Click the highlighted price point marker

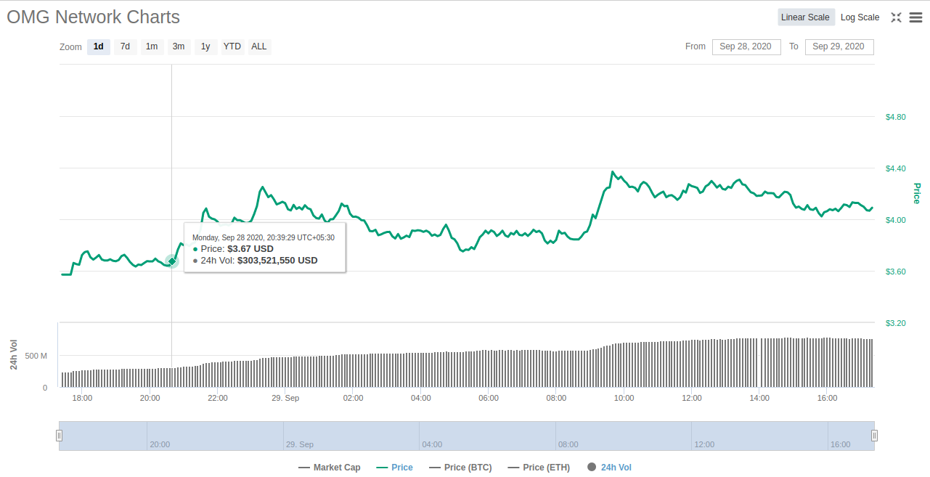172,261
